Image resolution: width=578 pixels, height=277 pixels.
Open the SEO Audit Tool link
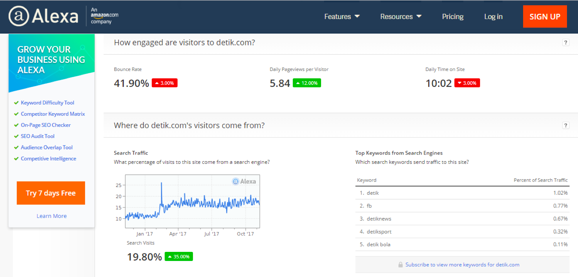point(38,136)
